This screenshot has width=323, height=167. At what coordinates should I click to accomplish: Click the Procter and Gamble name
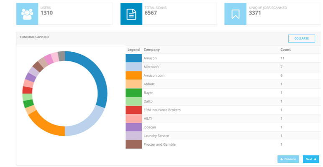coord(160,144)
